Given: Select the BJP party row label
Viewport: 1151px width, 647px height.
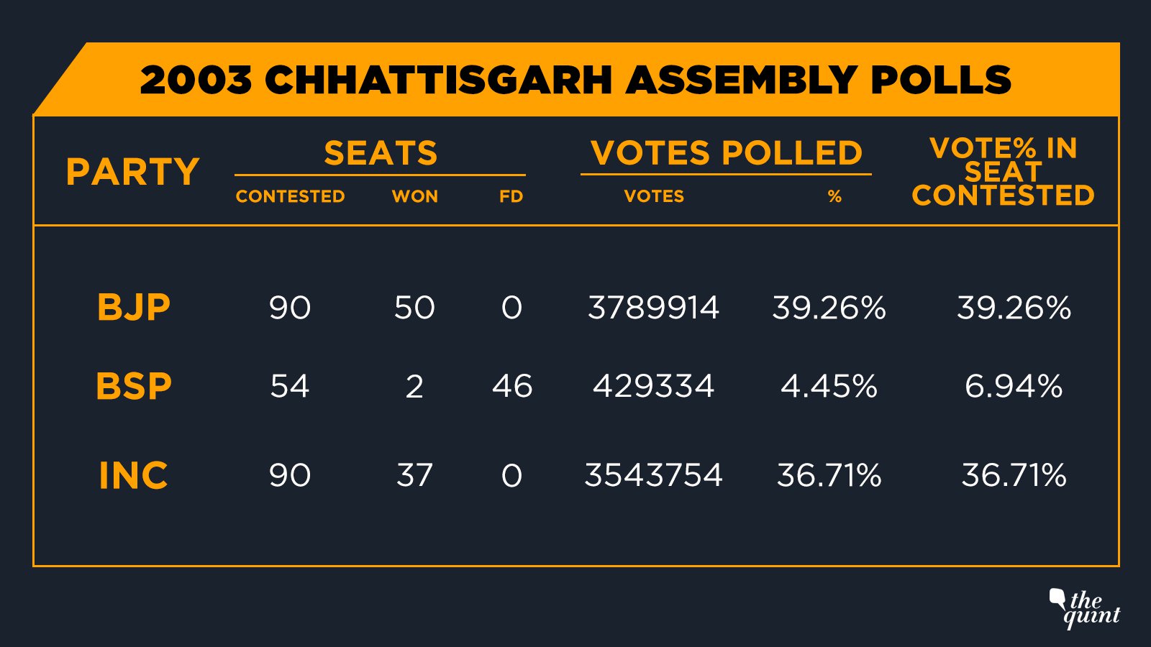Looking at the screenshot, I should (x=134, y=308).
